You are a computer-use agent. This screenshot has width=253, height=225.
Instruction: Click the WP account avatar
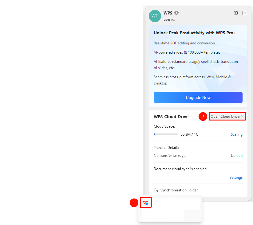click(155, 16)
